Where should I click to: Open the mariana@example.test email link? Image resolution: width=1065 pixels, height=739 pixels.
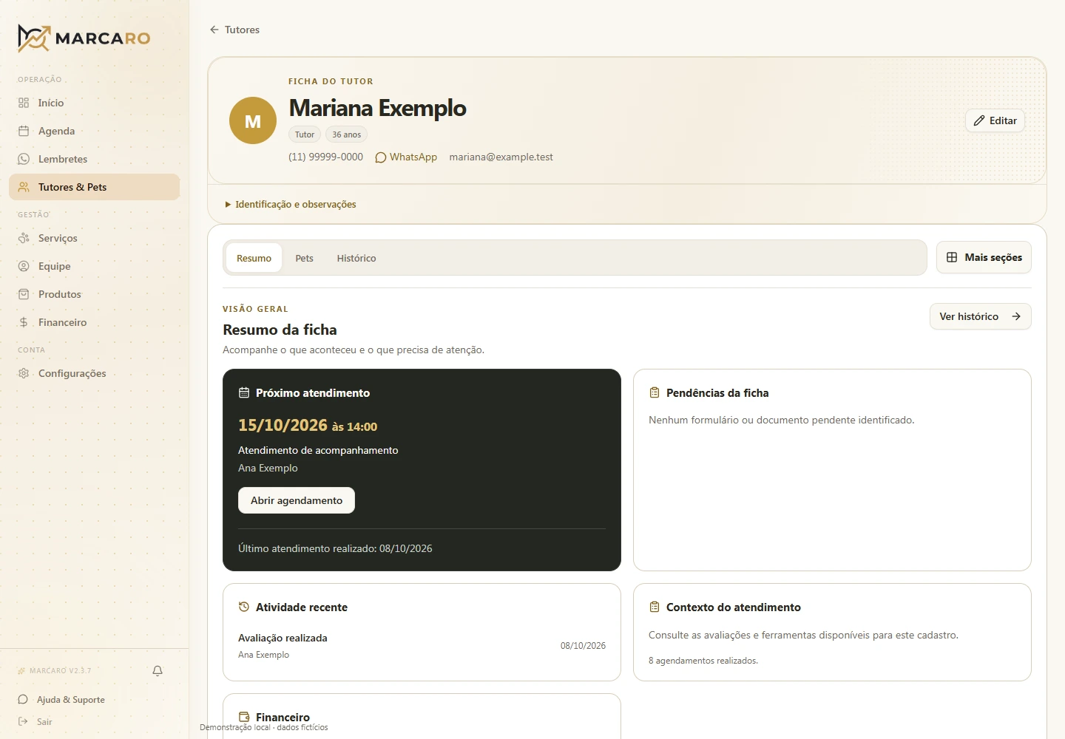[501, 157]
